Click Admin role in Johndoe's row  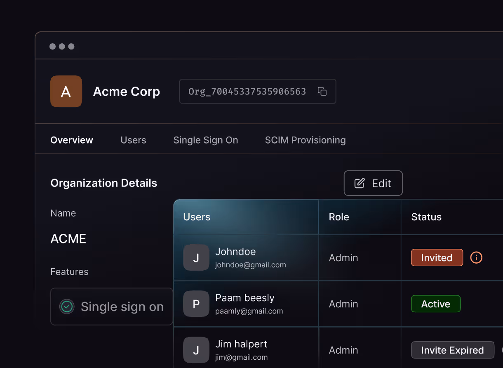click(x=343, y=258)
